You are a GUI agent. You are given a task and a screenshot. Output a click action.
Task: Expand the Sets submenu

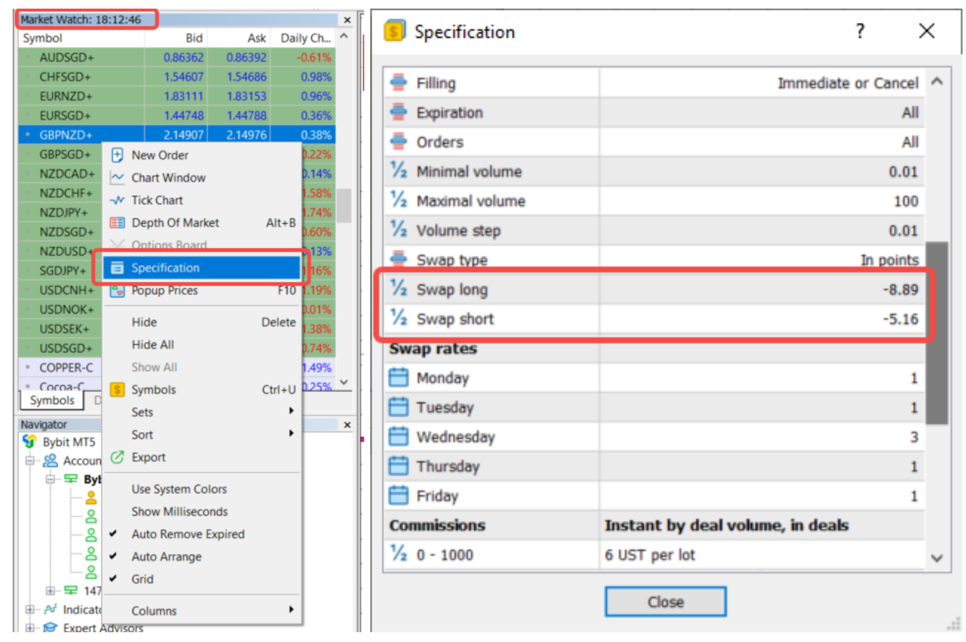291,411
